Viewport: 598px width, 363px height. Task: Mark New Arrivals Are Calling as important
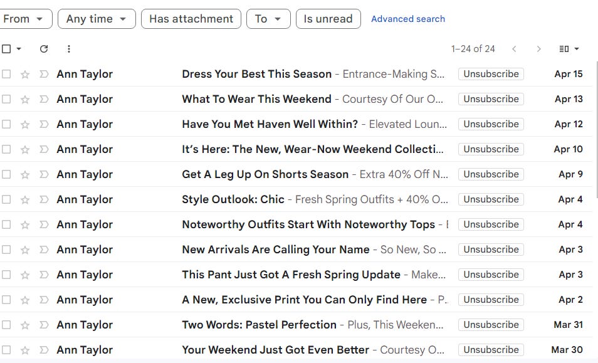pyautogui.click(x=44, y=250)
